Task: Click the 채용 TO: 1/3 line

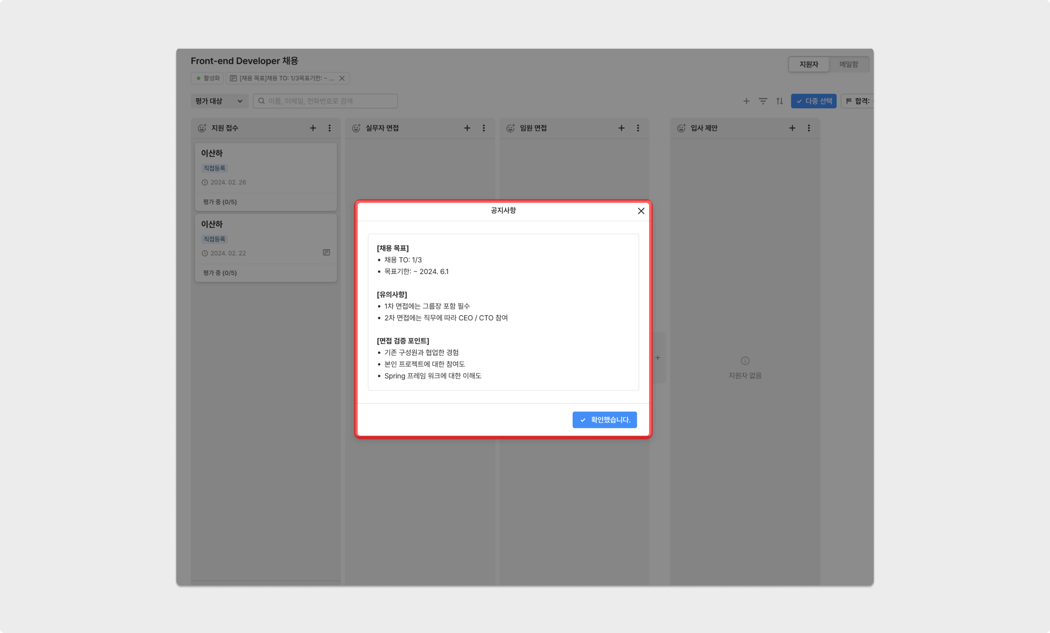Action: tap(403, 260)
